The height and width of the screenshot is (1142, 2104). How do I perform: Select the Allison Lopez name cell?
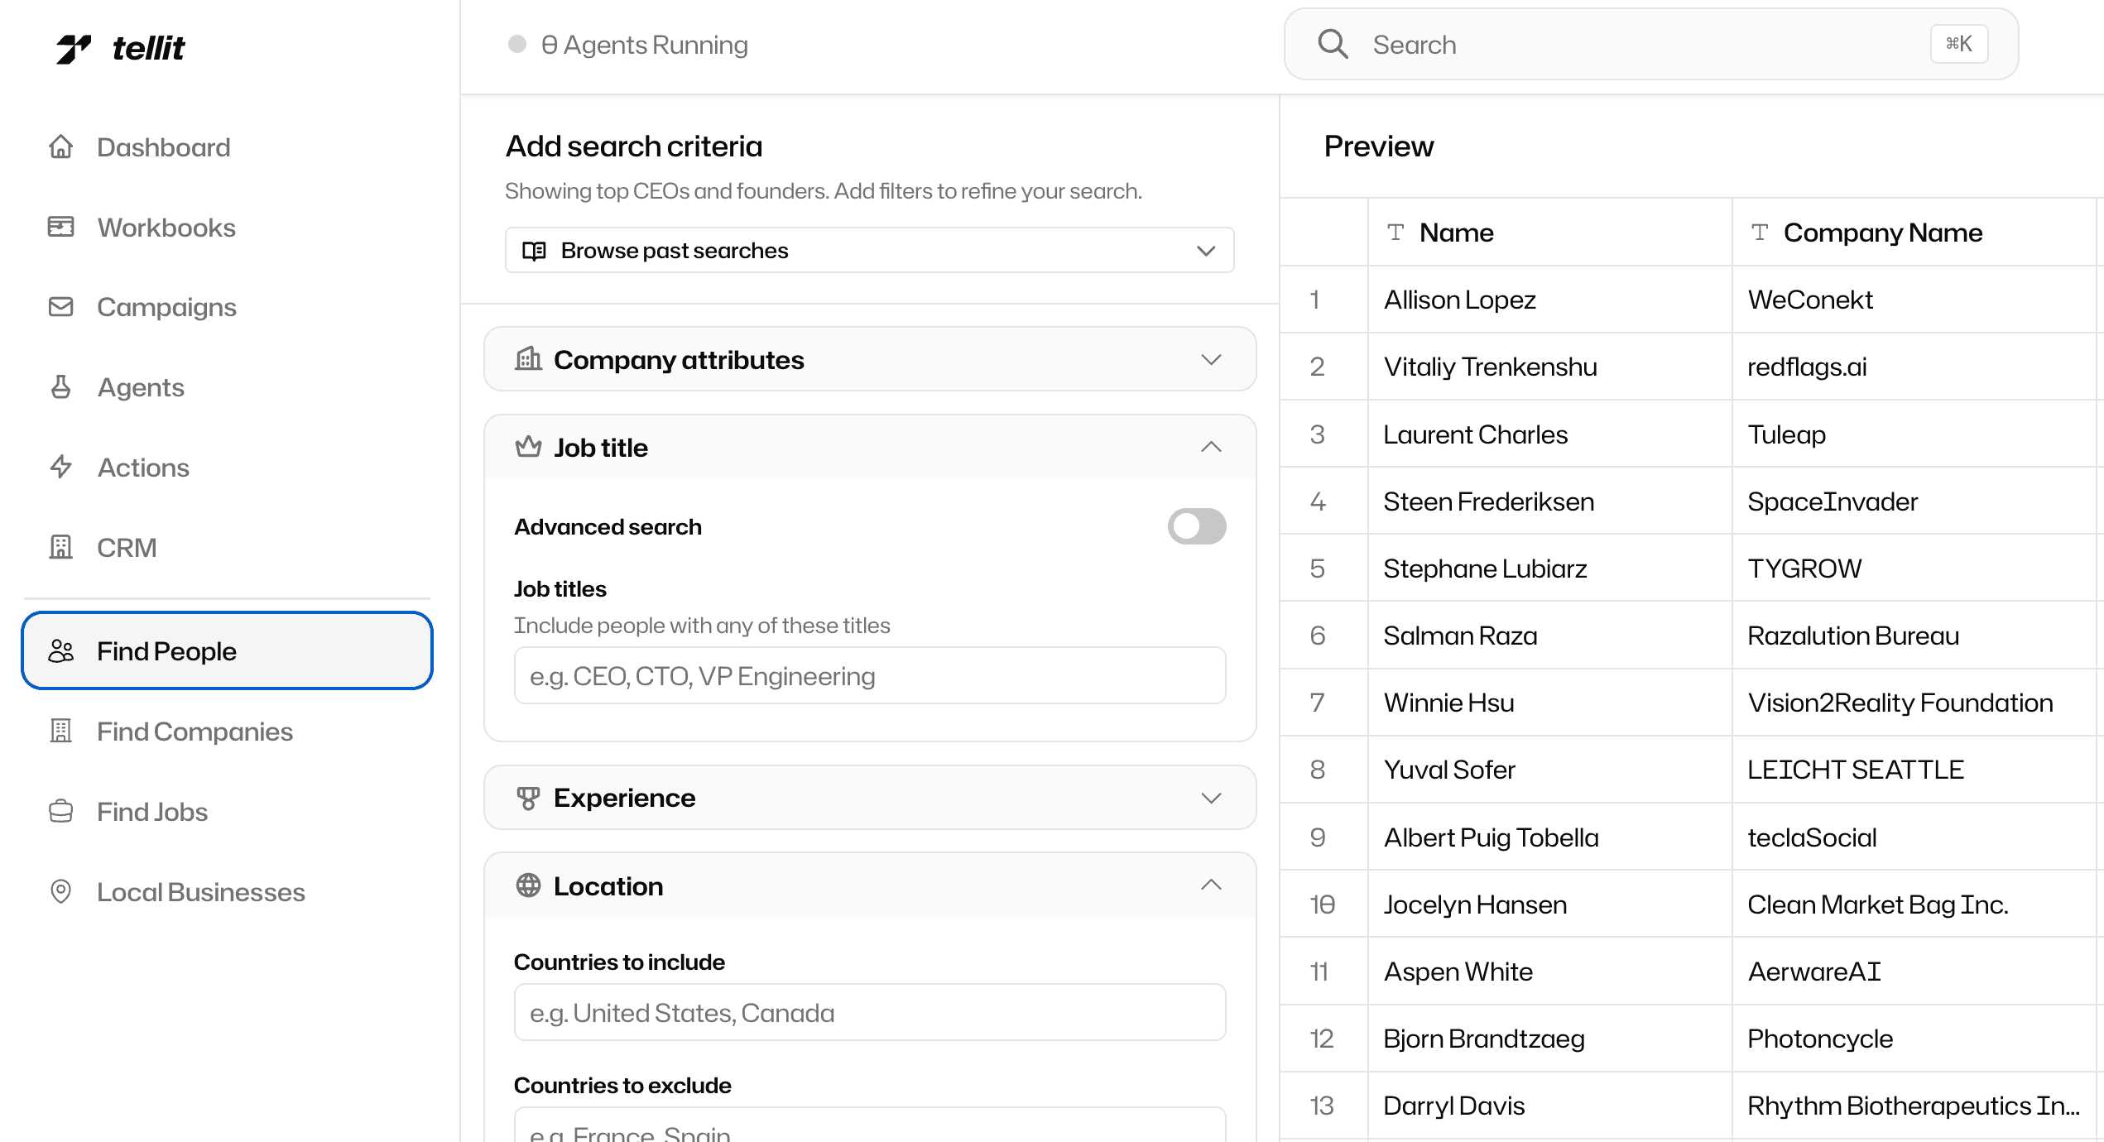click(1549, 300)
